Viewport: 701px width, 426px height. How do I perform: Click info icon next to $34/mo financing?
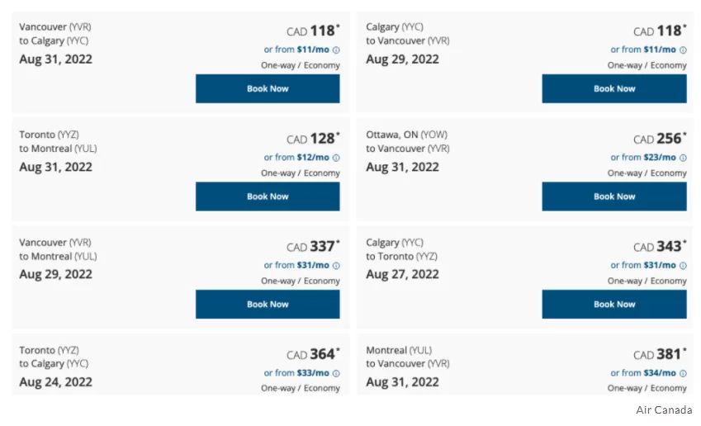pyautogui.click(x=683, y=373)
